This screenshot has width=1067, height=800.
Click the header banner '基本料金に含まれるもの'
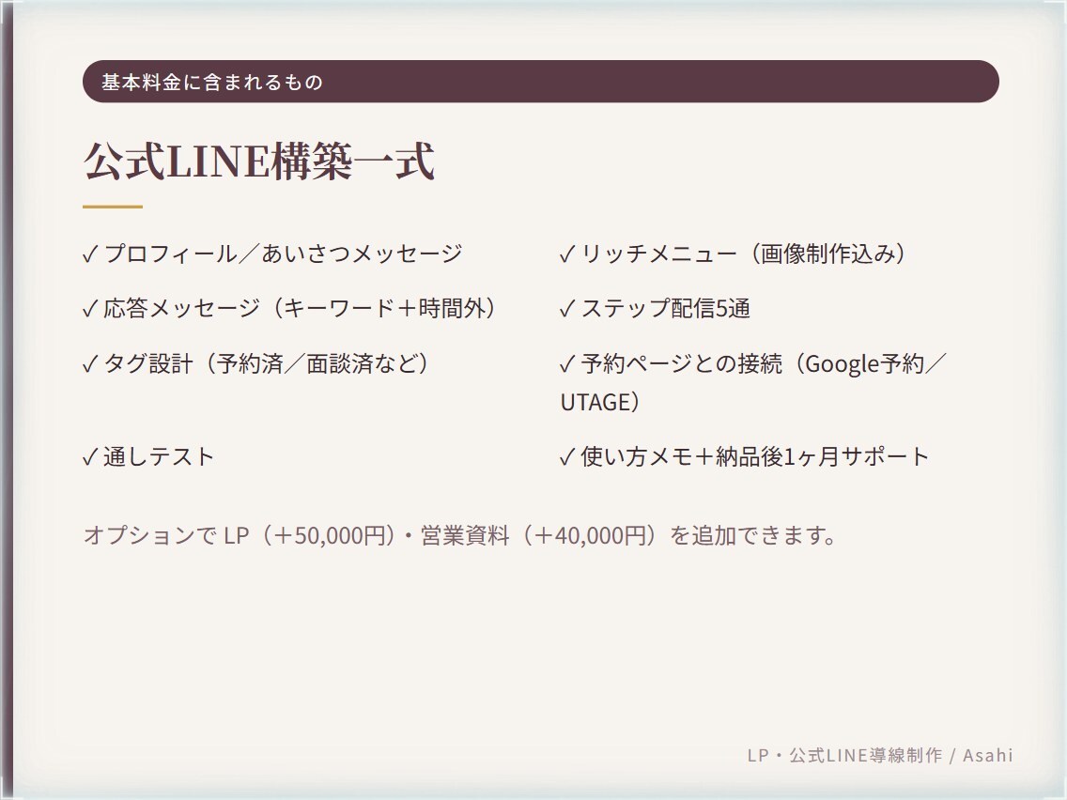tap(540, 82)
